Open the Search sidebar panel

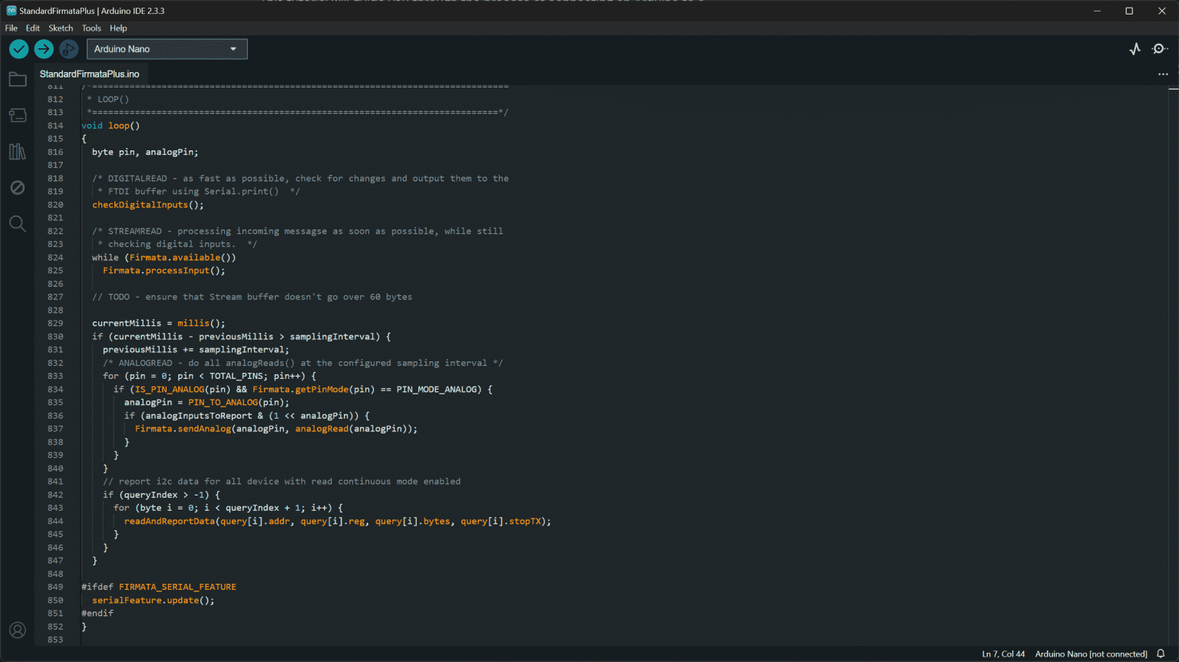pyautogui.click(x=17, y=223)
